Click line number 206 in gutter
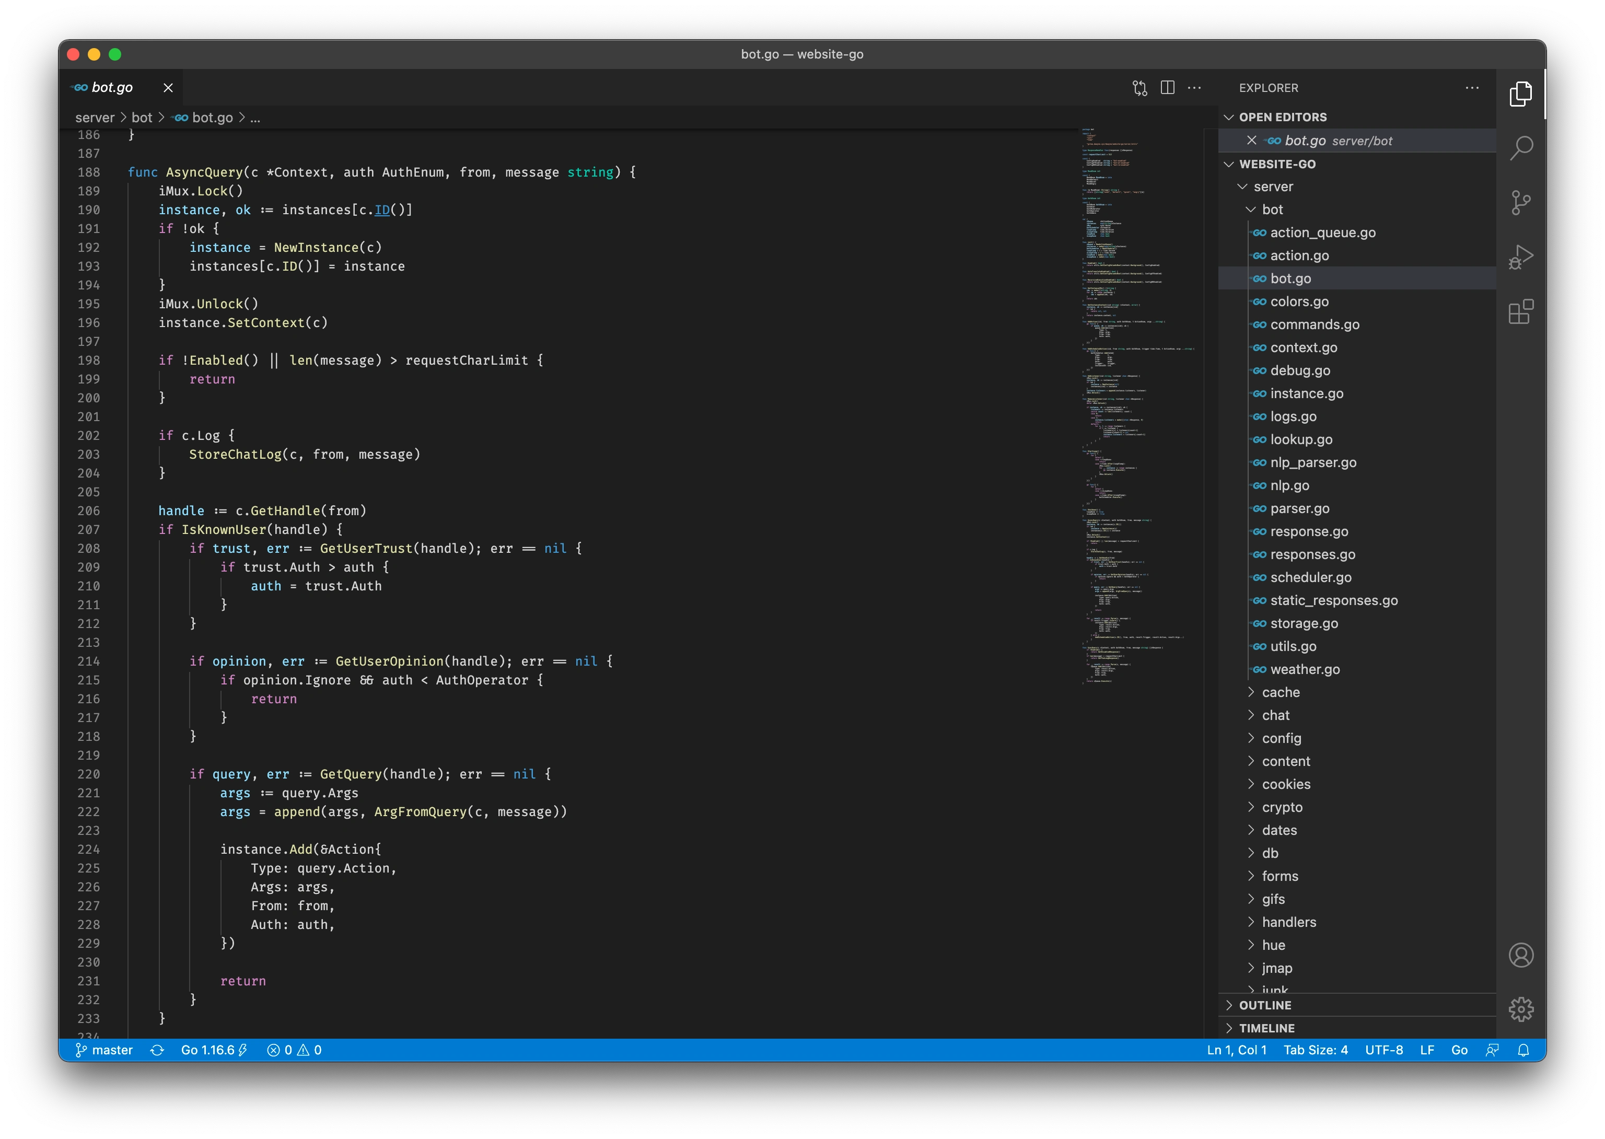The image size is (1605, 1139). pos(88,510)
